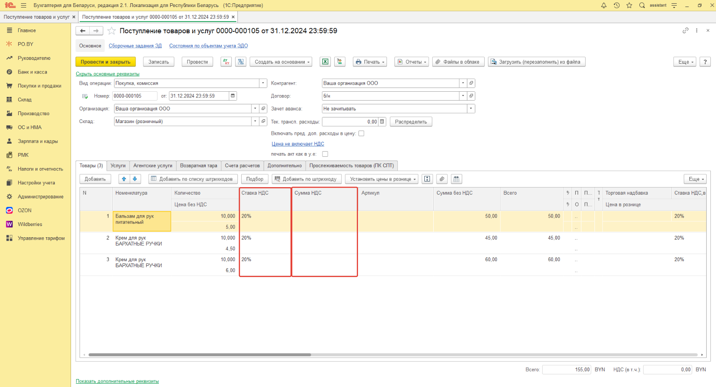Click the Дт/Кт postings icon
The image size is (716, 387).
point(226,62)
